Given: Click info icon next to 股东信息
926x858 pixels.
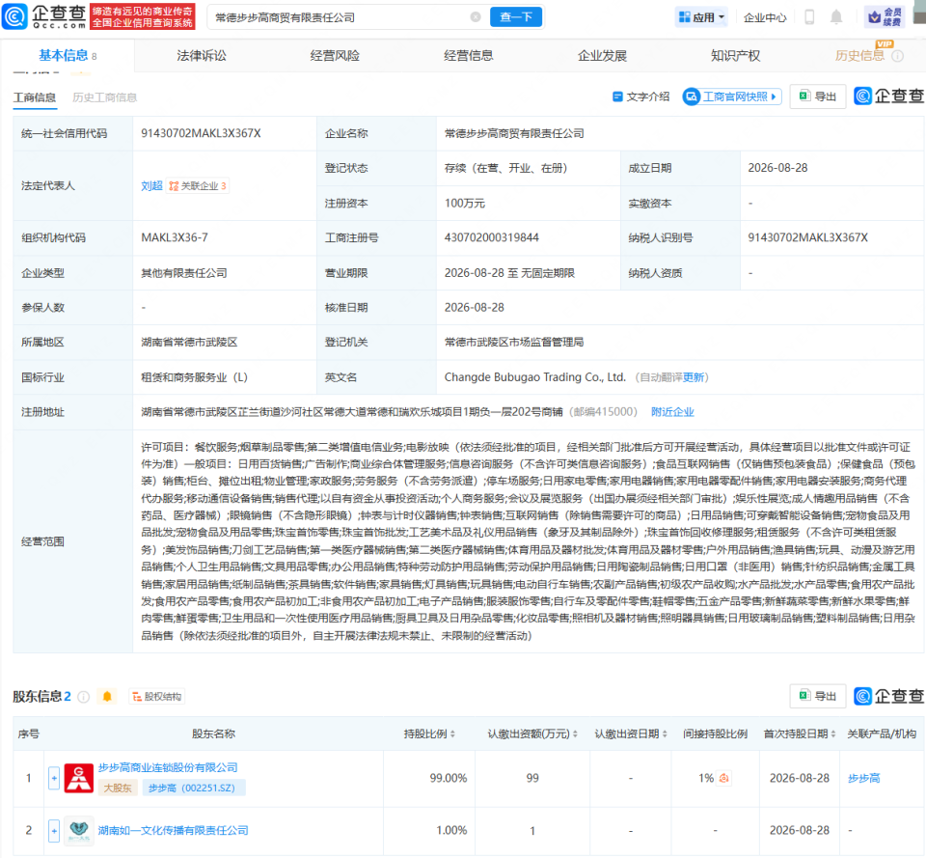Looking at the screenshot, I should point(83,697).
